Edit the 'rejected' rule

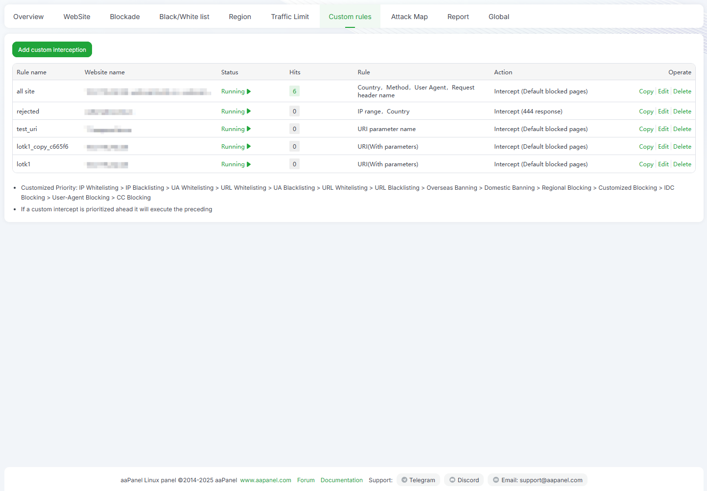(663, 112)
